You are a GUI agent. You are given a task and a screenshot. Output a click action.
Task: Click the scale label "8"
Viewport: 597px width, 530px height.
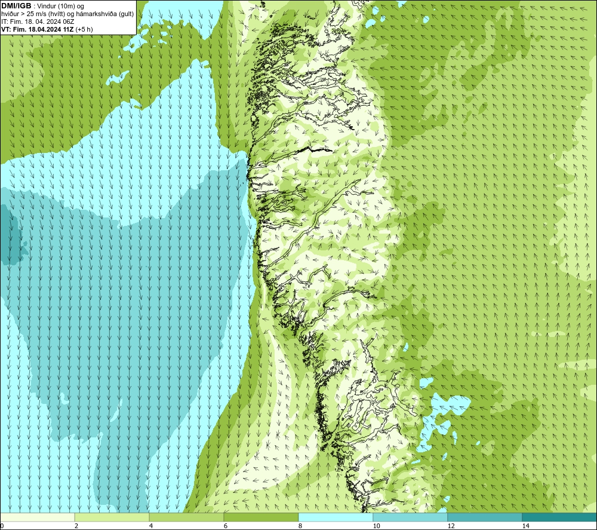click(x=300, y=526)
